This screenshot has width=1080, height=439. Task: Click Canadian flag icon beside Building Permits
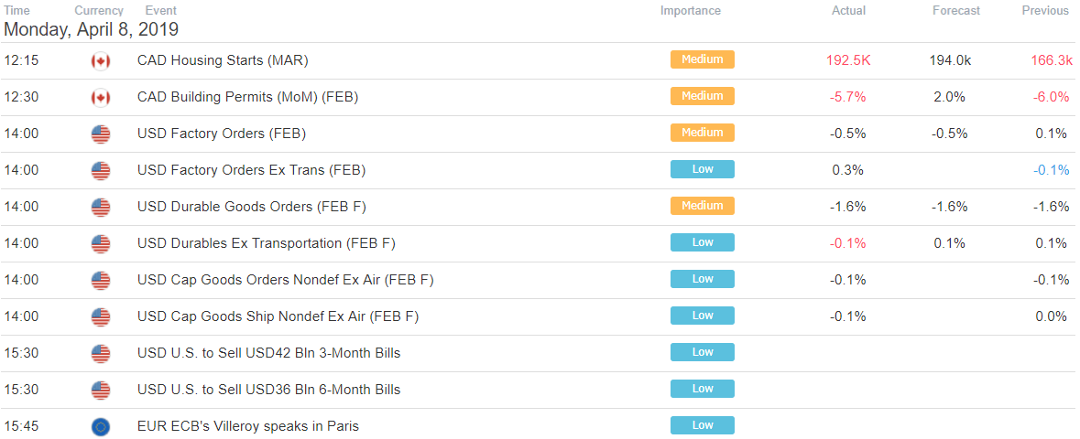[x=101, y=98]
